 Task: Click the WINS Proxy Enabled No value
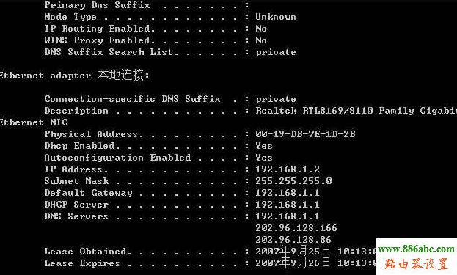click(261, 40)
